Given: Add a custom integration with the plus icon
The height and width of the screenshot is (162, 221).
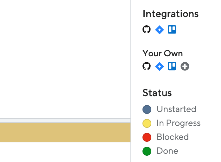Looking at the screenshot, I should pyautogui.click(x=185, y=66).
